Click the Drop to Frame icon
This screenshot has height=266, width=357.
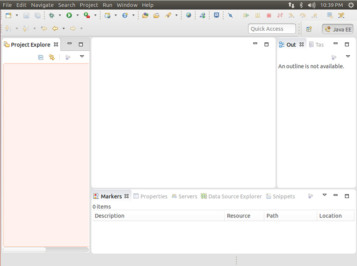[x=330, y=15]
